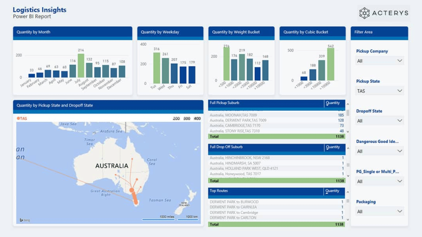422x237 pixels.
Task: Open the Dropoff State filter dropdown
Action: coord(379,120)
